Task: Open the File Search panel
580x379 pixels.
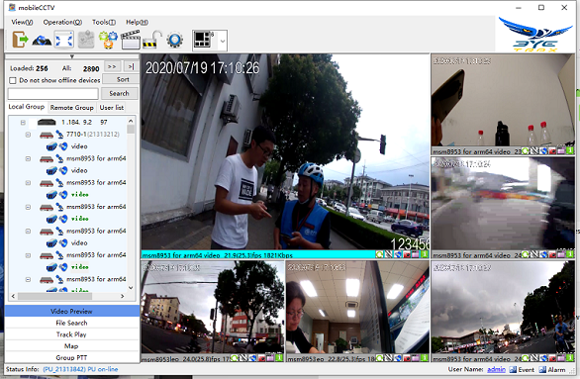Action: pos(72,323)
